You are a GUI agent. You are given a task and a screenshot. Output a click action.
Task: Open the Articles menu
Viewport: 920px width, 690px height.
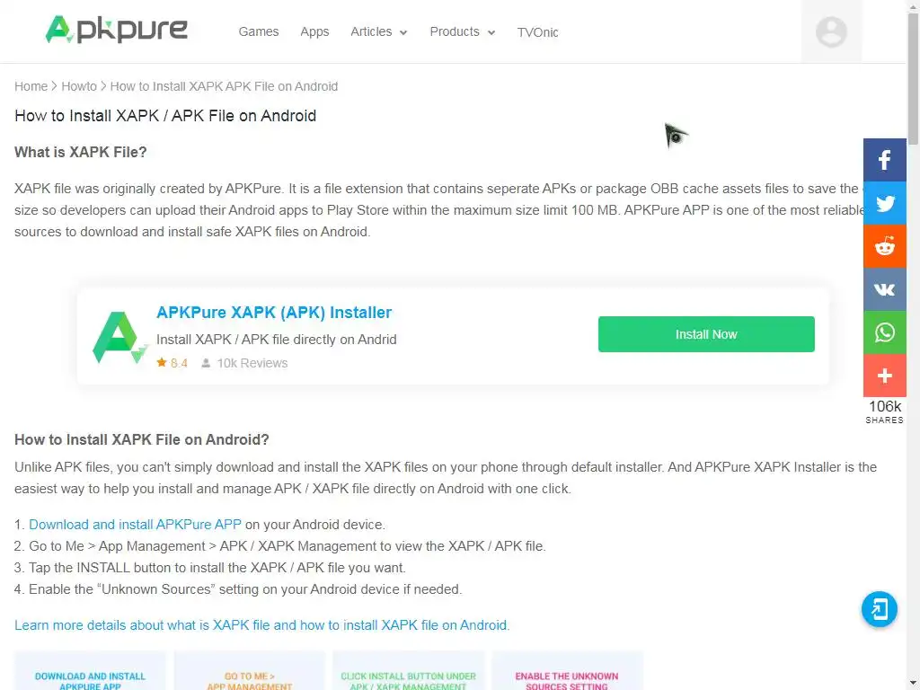point(371,31)
